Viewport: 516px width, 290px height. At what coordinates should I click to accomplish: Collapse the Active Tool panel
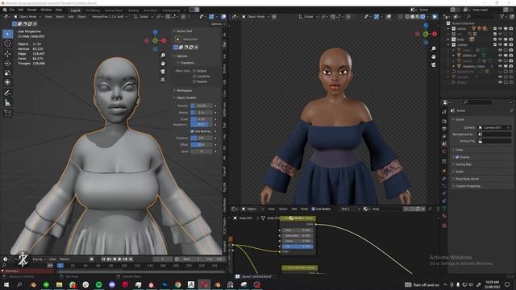click(x=183, y=31)
